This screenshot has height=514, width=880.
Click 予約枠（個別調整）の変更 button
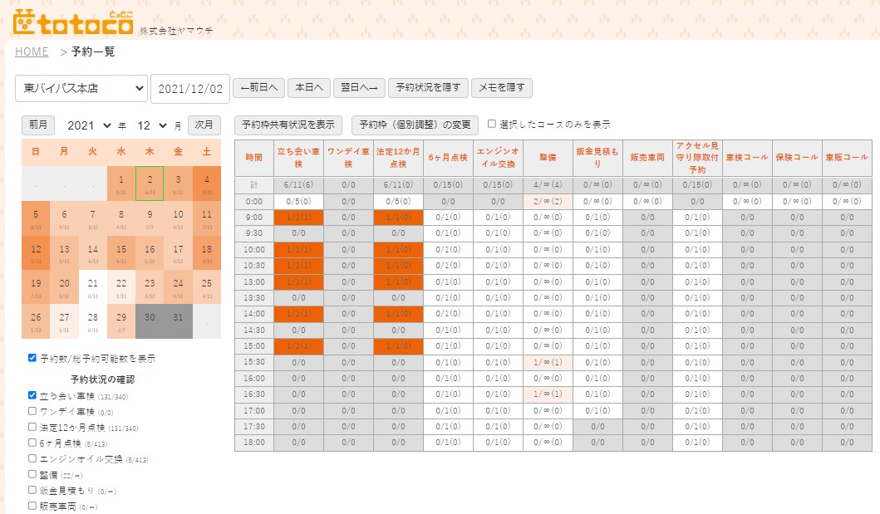pyautogui.click(x=415, y=125)
